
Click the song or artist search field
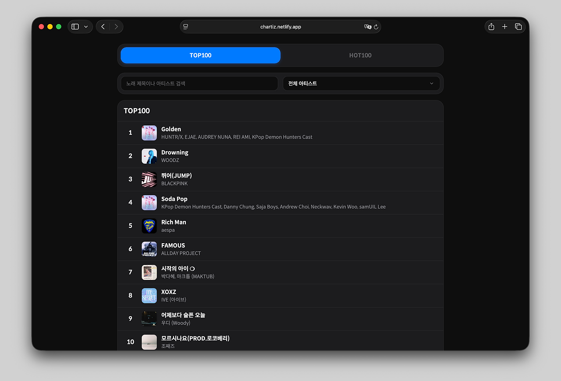[199, 84]
